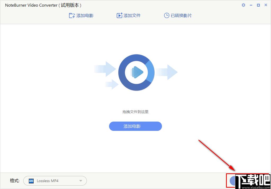Close the NoteBurner Video Converter window
This screenshot has height=189, width=271.
pyautogui.click(x=266, y=5)
